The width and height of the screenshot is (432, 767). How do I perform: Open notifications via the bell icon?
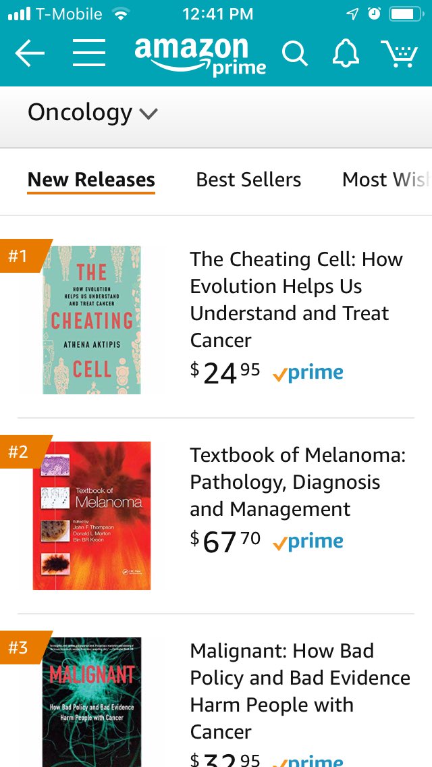pyautogui.click(x=346, y=53)
